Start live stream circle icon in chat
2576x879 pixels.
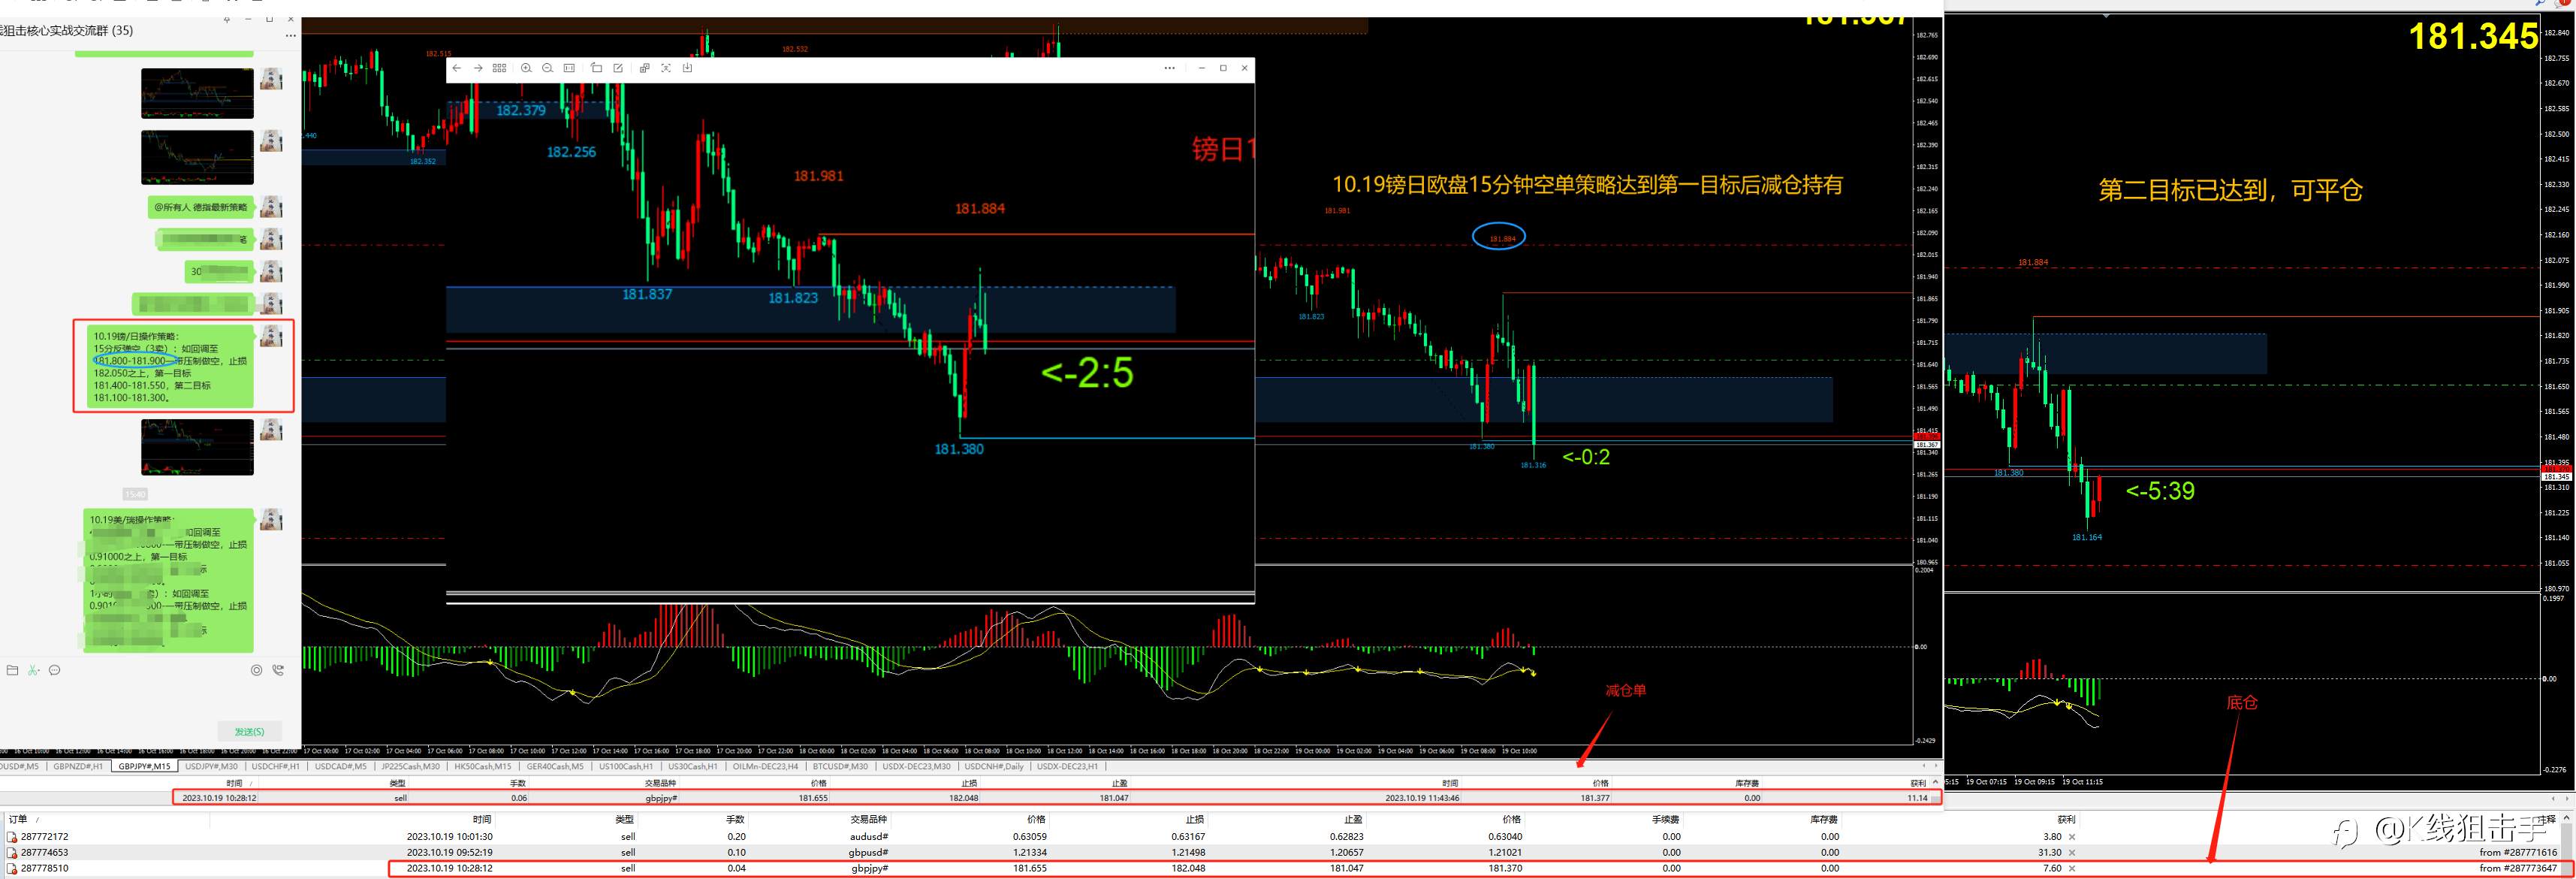257,670
